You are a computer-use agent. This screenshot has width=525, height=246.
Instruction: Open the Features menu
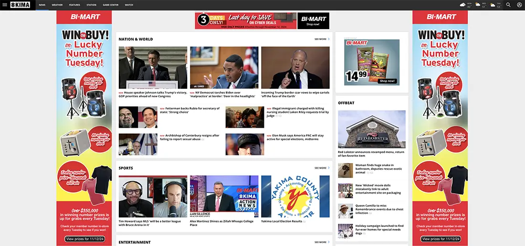[x=74, y=5]
